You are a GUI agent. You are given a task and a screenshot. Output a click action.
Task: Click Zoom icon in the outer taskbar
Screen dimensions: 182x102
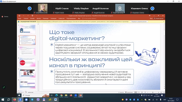20,99
